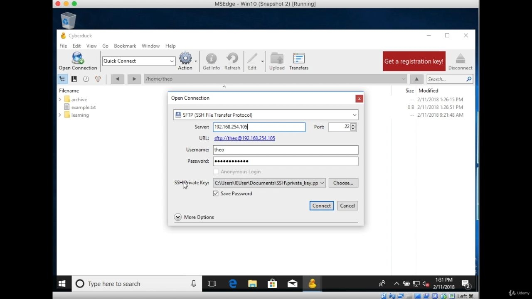The width and height of the screenshot is (532, 299).
Task: Click the network tray icon
Action: (416, 284)
